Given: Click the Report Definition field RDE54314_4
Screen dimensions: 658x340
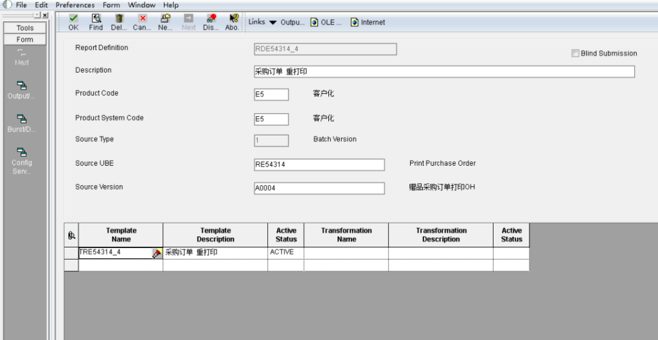Looking at the screenshot, I should point(325,49).
